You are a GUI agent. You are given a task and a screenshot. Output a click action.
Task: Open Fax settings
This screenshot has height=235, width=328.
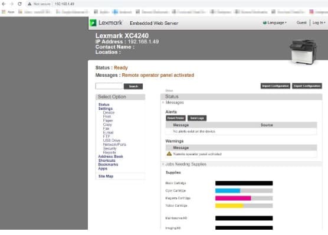(106, 128)
